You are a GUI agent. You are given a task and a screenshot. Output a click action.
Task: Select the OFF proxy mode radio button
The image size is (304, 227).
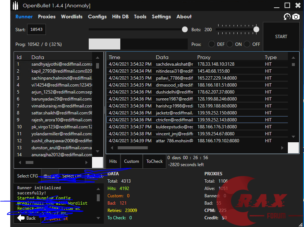247,44
